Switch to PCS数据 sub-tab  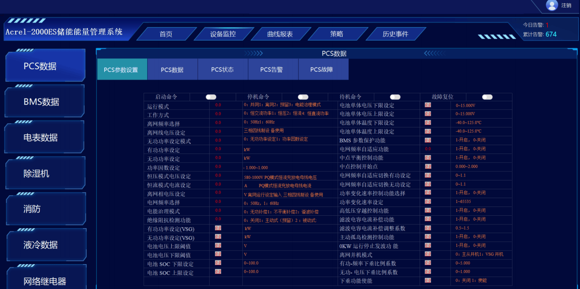pyautogui.click(x=172, y=69)
